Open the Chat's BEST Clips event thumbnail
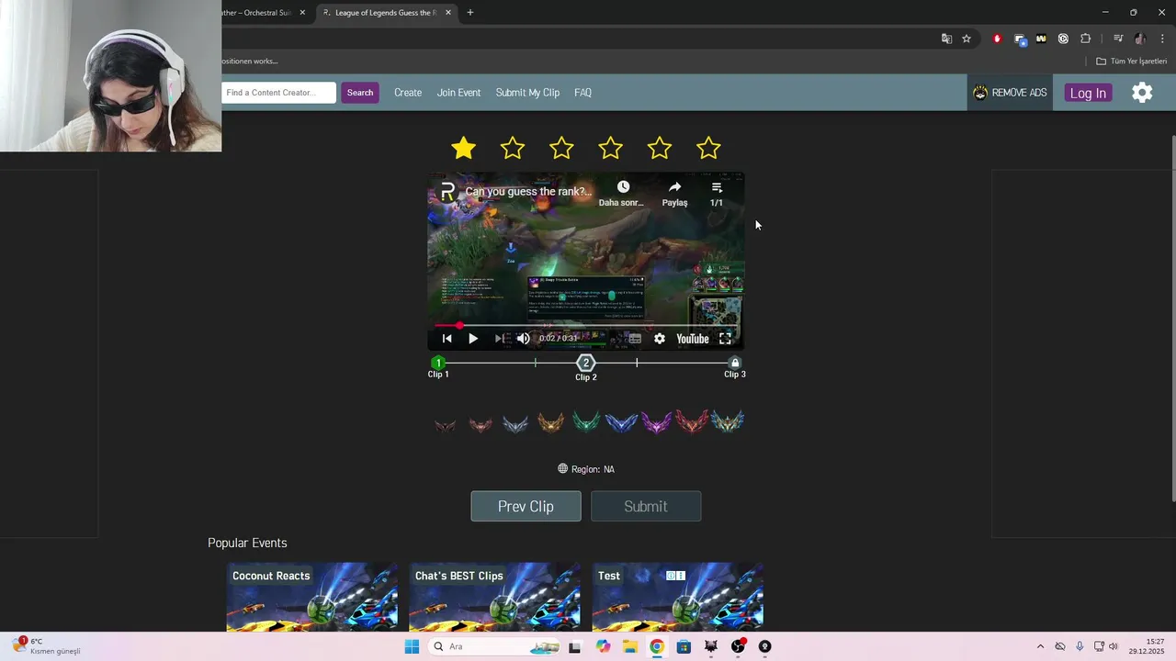The image size is (1176, 661). coord(494,597)
